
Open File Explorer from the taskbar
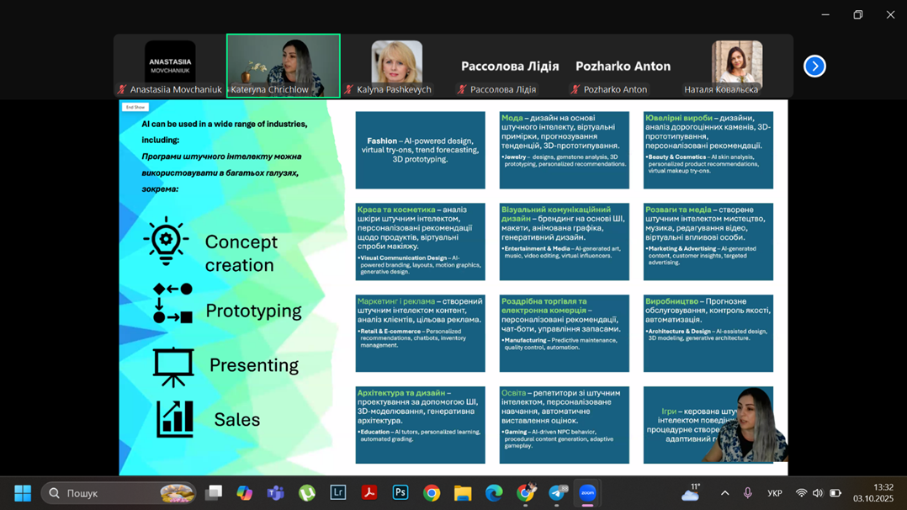click(x=463, y=493)
